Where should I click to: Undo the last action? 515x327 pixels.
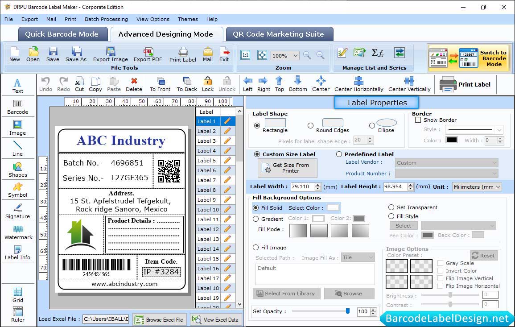(x=45, y=84)
